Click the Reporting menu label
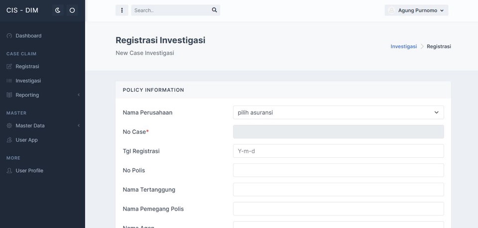Viewport: 478px width, 228px height. (x=27, y=95)
